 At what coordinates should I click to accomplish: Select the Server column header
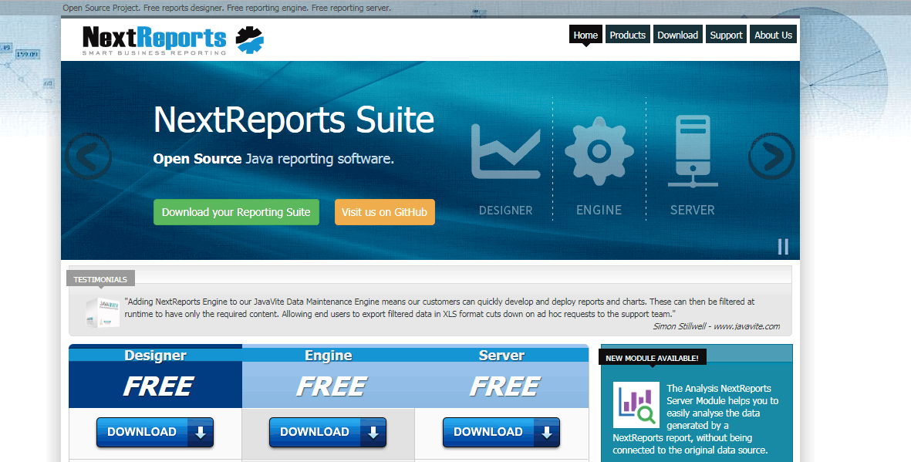point(501,355)
